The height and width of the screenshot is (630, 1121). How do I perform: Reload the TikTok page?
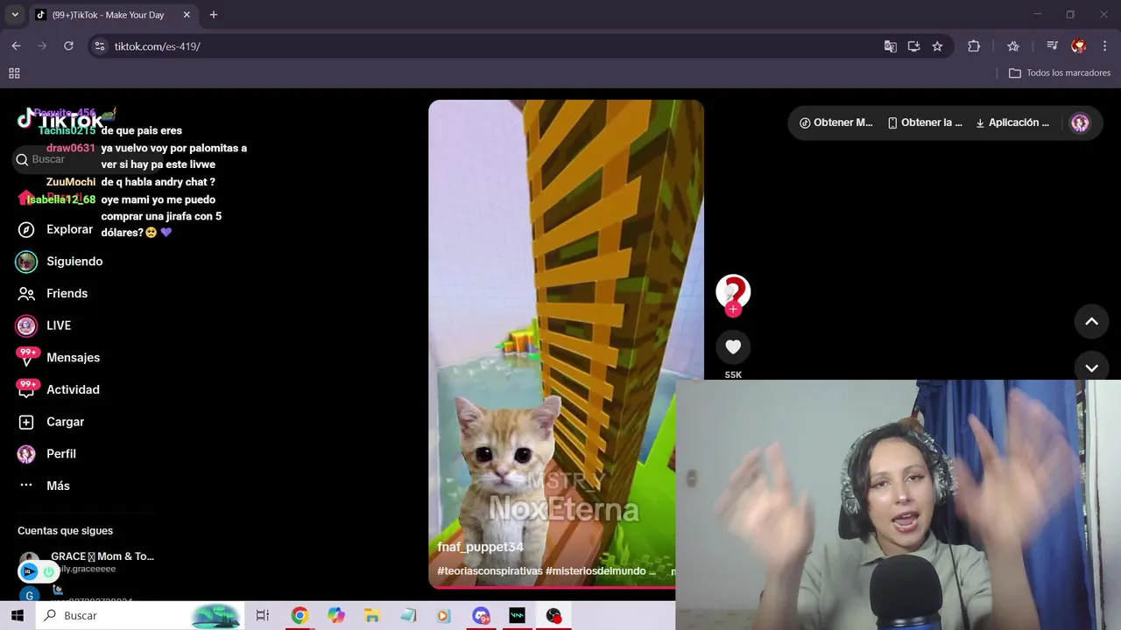pos(68,46)
